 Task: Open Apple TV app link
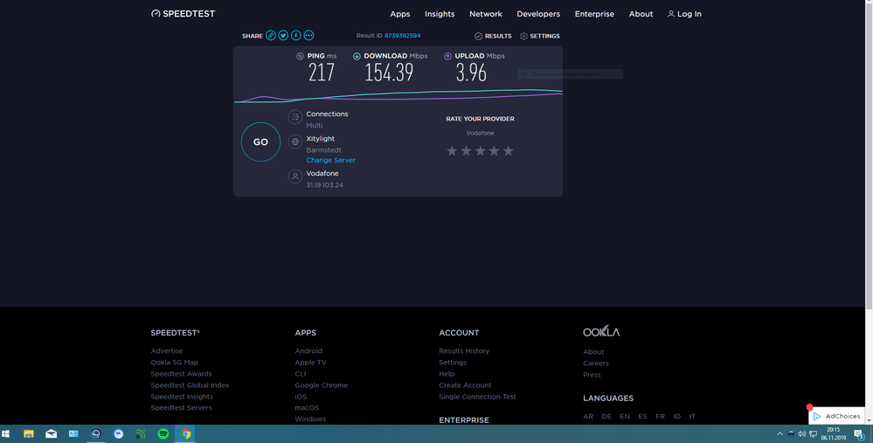tap(311, 363)
